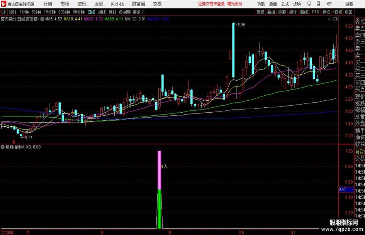Click 证券交易未登录 login status link

[211, 4]
